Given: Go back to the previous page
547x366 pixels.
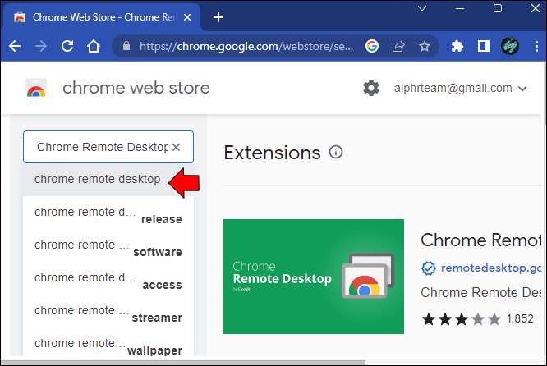Looking at the screenshot, I should 15,46.
